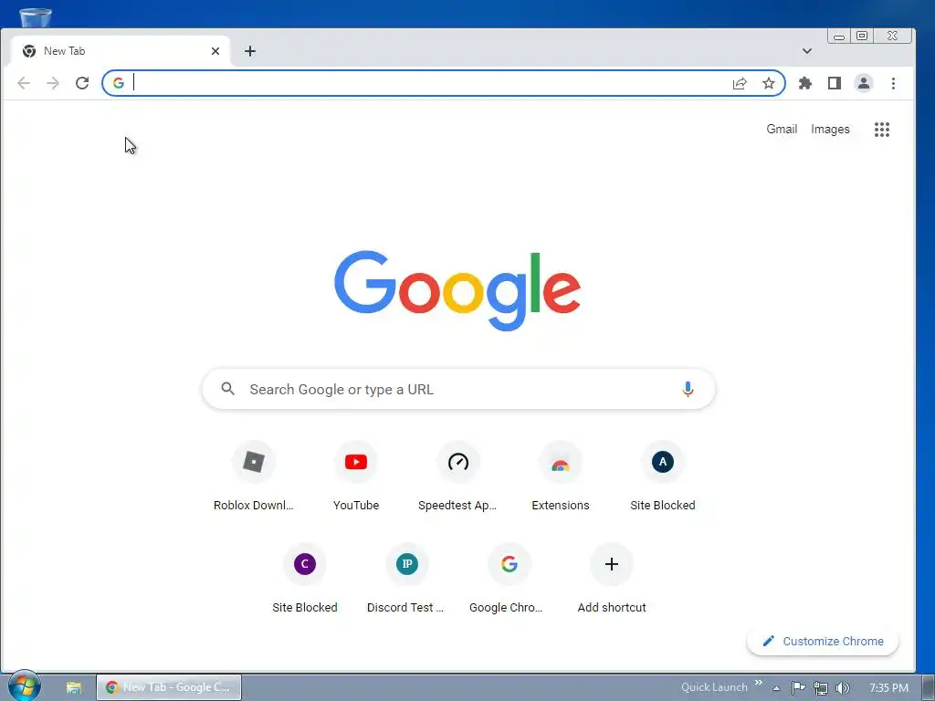The width and height of the screenshot is (935, 701).
Task: Open the Google Chrome shortcut tile
Action: 509,579
